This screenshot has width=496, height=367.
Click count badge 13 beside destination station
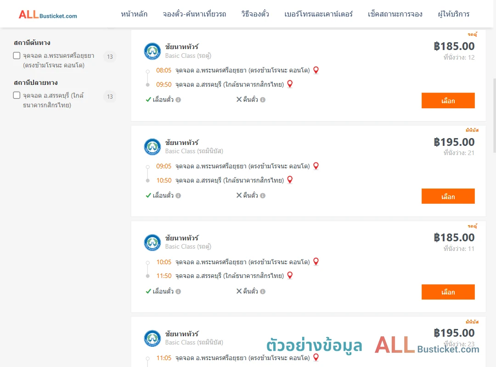(x=110, y=96)
